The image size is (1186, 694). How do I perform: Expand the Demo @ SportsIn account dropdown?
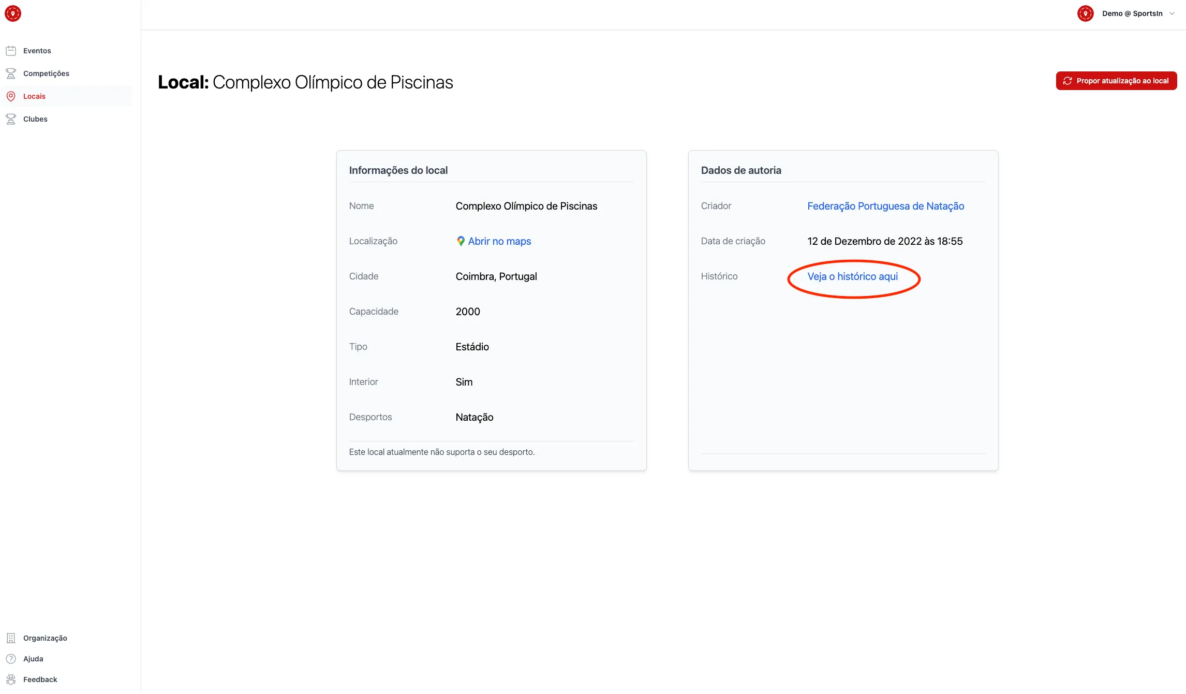click(x=1132, y=13)
